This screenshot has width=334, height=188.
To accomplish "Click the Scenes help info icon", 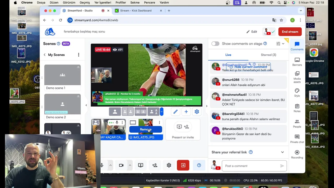I will [58, 44].
